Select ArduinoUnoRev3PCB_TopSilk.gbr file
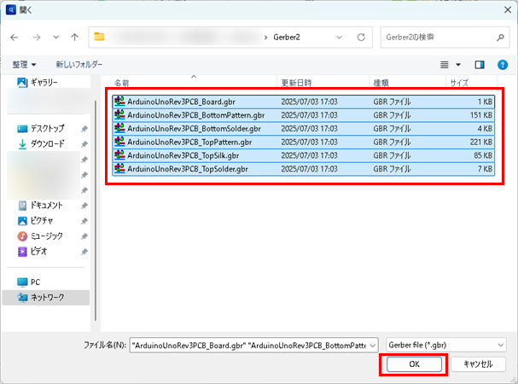 click(x=303, y=155)
